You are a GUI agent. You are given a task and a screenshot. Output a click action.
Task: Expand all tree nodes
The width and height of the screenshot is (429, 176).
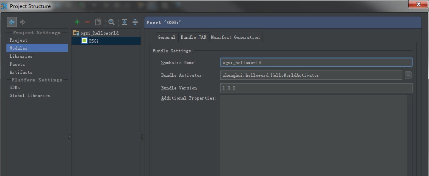[x=125, y=22]
